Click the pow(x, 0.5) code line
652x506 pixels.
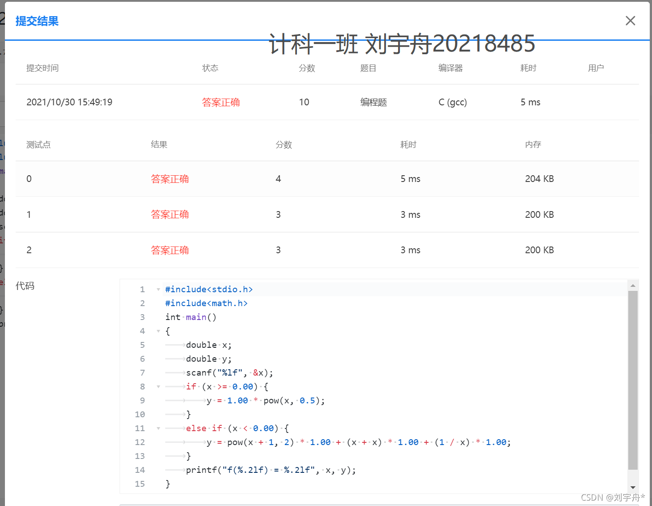click(266, 401)
